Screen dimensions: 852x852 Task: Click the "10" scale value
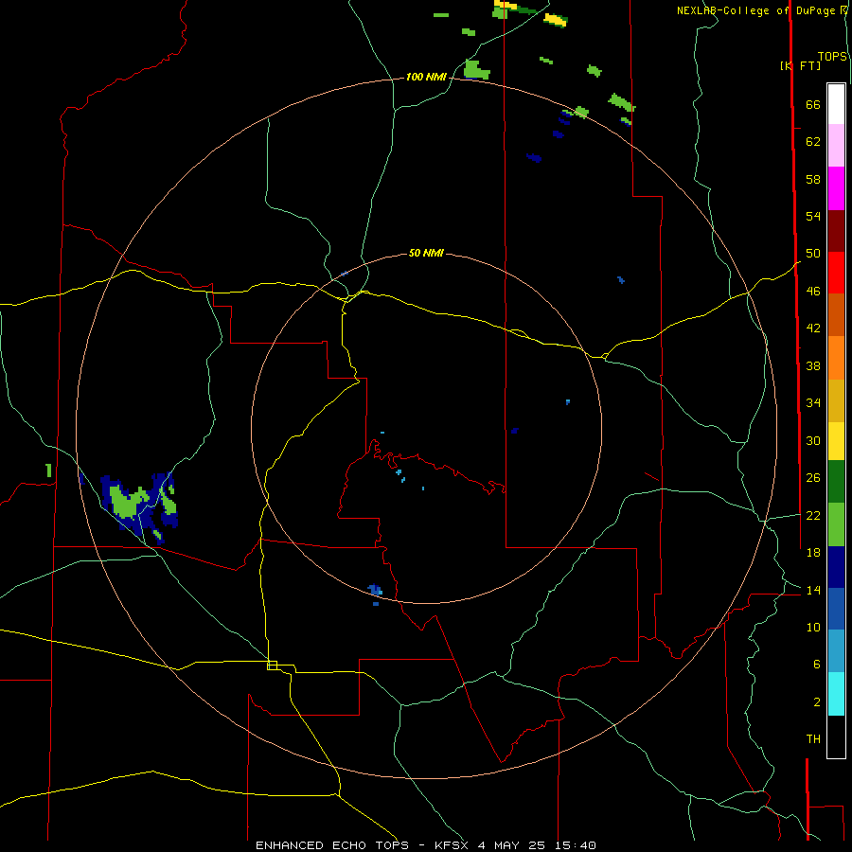click(x=813, y=627)
